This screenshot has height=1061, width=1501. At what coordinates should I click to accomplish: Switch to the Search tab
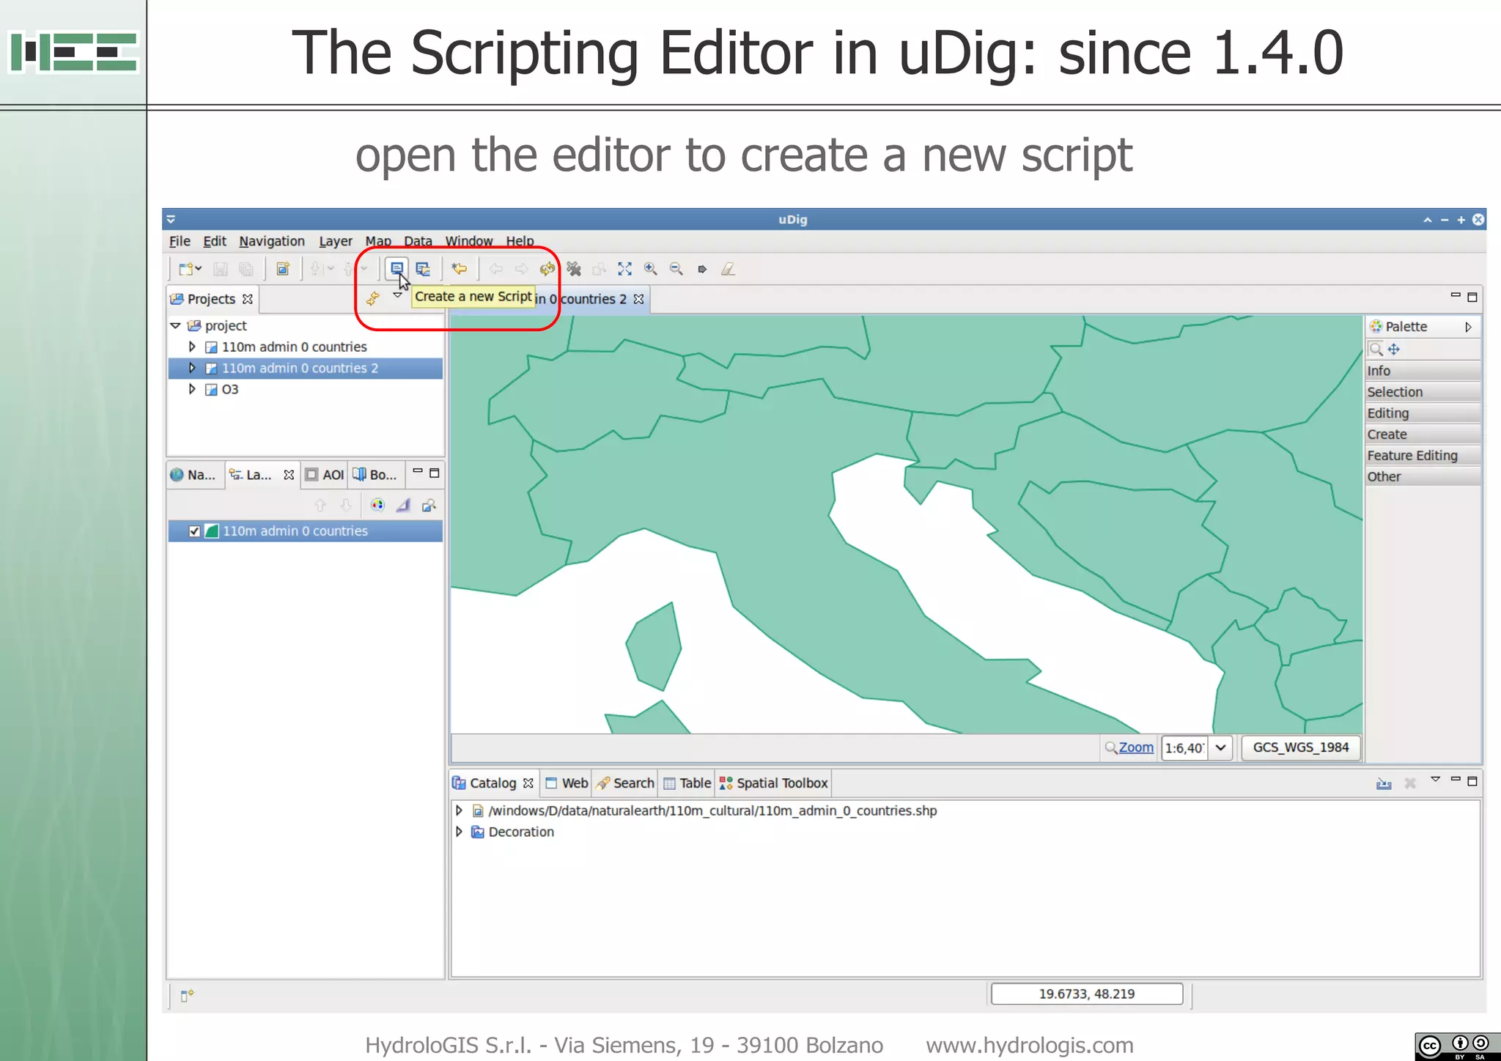(626, 783)
